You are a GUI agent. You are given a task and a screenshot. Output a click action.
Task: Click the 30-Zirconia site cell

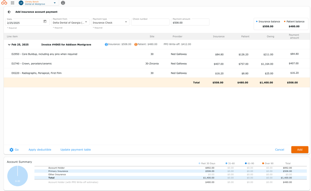152,64
